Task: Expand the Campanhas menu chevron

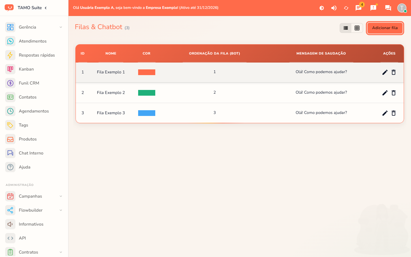Action: [61, 196]
